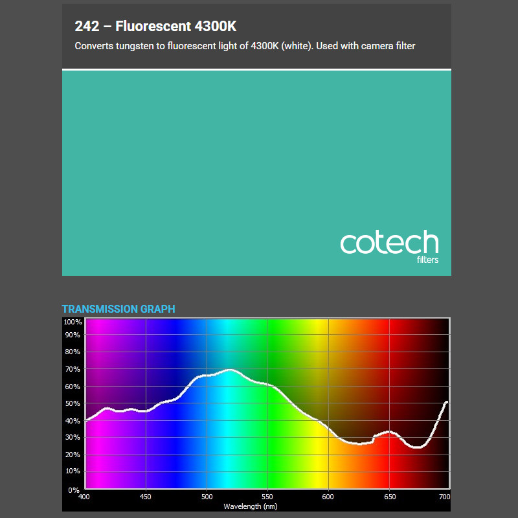Click the TRANSMISSION GRAPH heading
The image size is (518, 518).
coord(118,310)
